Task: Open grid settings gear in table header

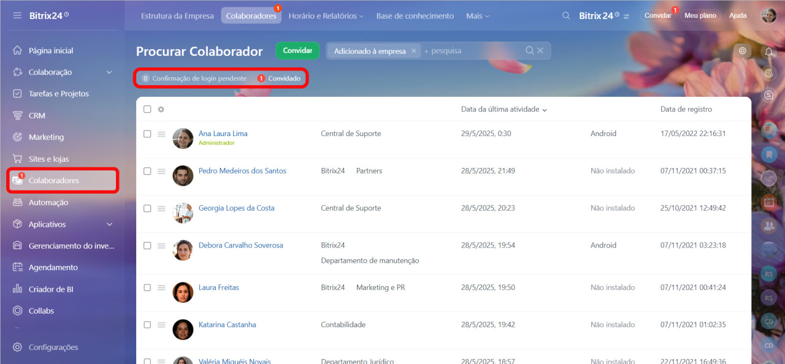Action: 161,109
